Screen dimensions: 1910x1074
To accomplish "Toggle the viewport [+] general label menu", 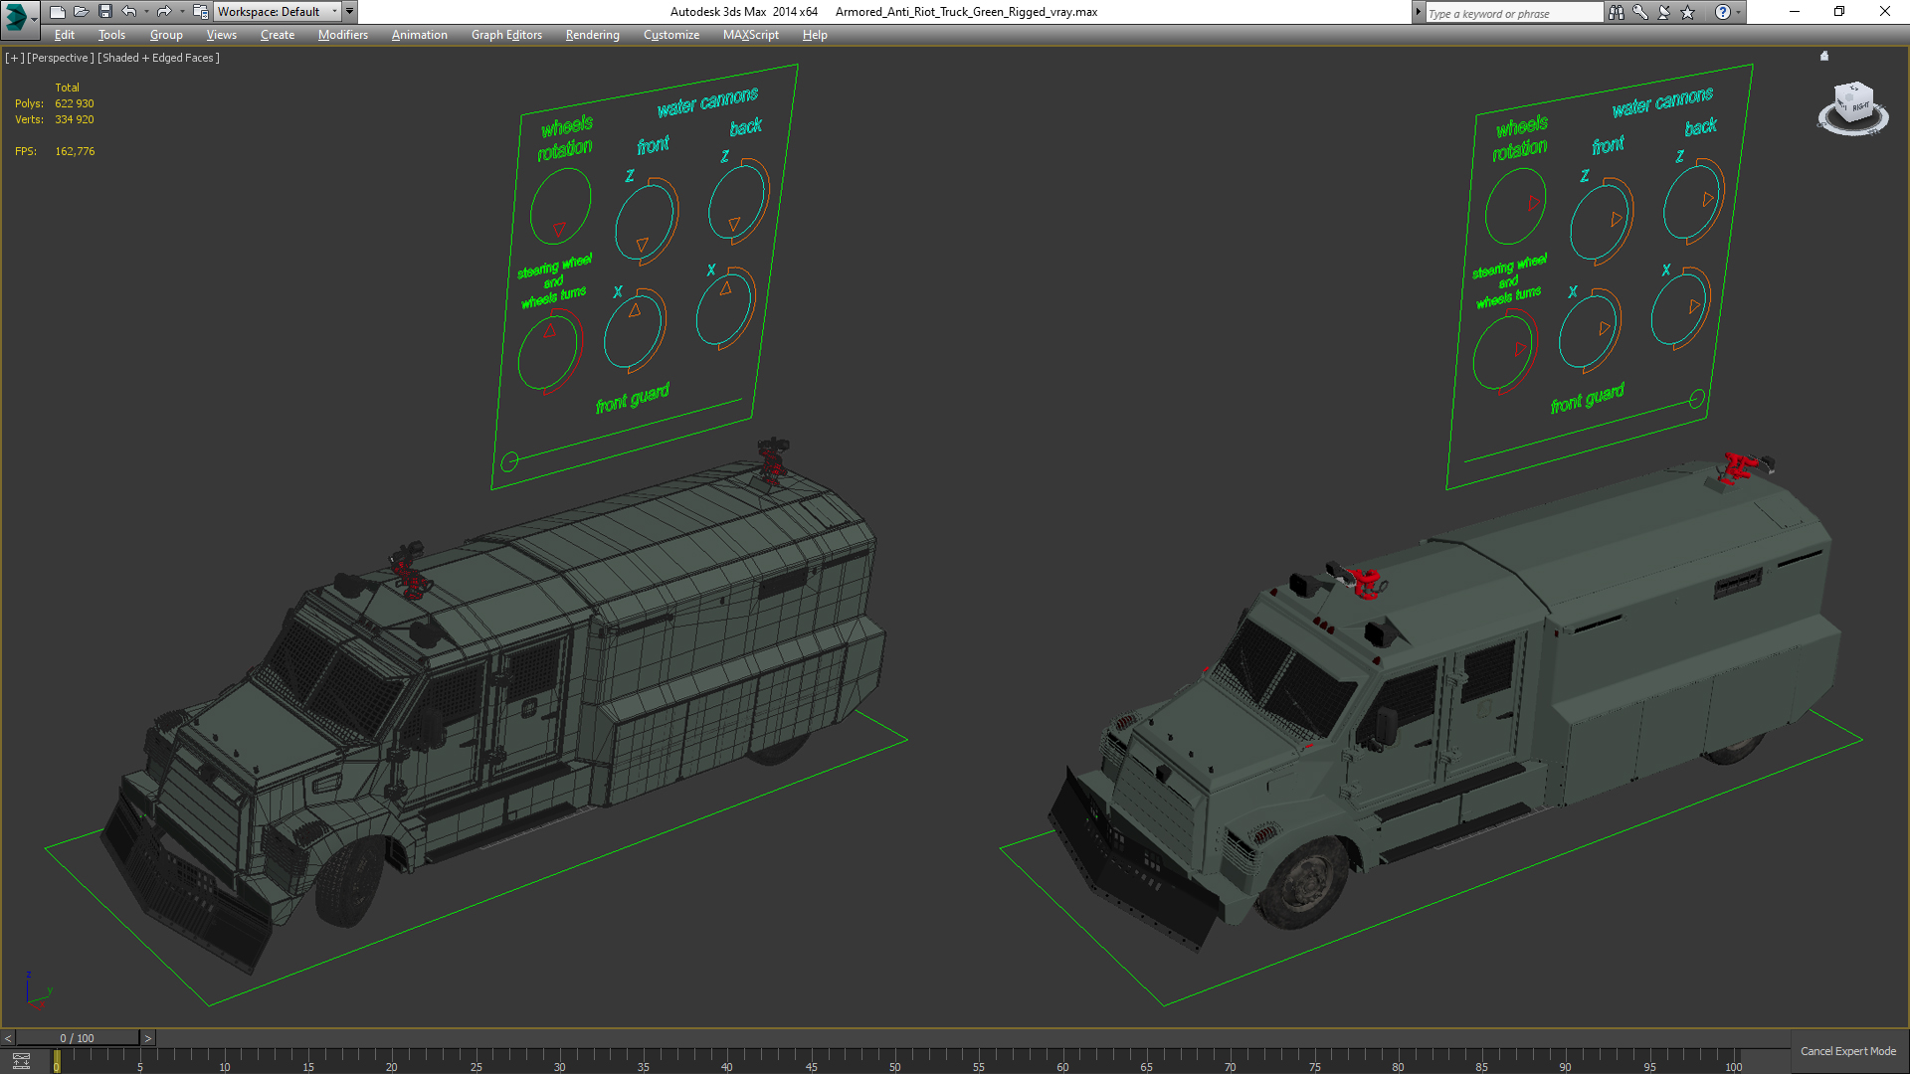I will tap(14, 58).
